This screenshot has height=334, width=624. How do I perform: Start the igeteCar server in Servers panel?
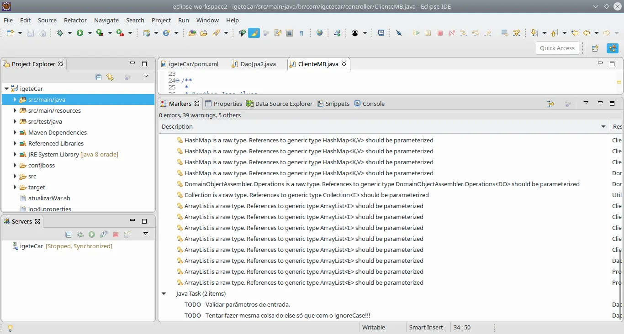pyautogui.click(x=92, y=235)
